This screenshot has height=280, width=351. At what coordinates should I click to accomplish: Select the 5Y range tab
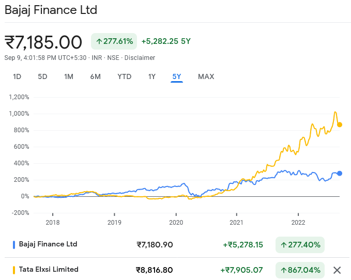pos(177,77)
